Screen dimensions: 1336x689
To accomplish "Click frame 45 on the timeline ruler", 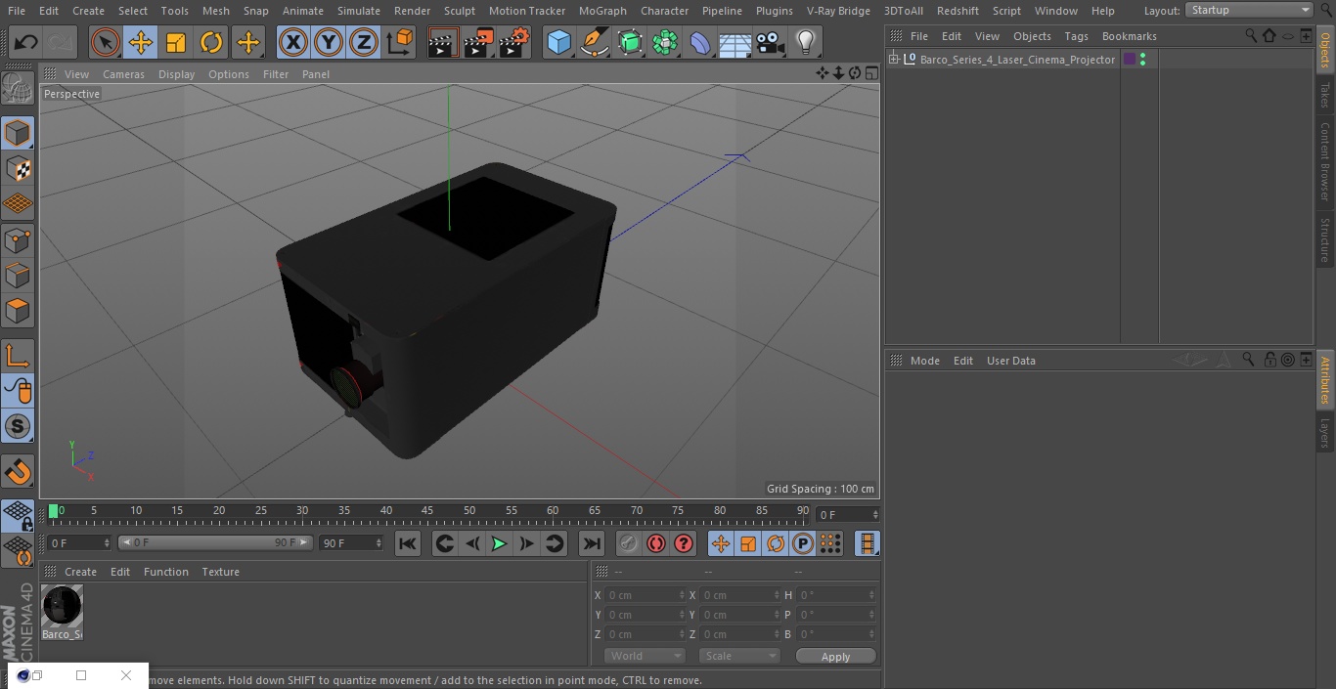I will pos(427,510).
